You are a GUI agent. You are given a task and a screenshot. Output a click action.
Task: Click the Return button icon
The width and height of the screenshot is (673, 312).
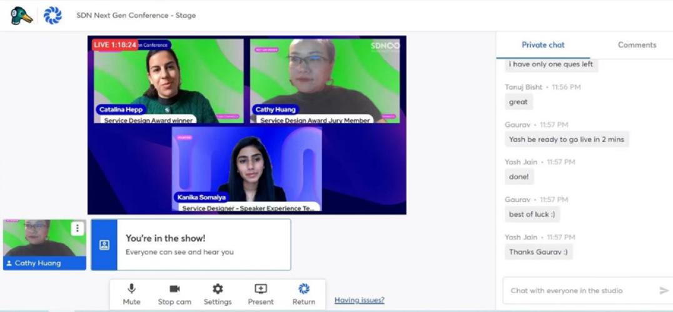304,289
